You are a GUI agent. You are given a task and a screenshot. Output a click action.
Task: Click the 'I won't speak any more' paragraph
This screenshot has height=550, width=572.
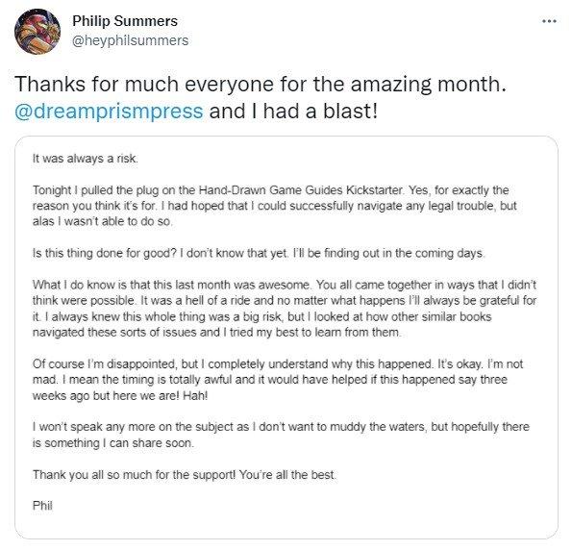(x=281, y=435)
